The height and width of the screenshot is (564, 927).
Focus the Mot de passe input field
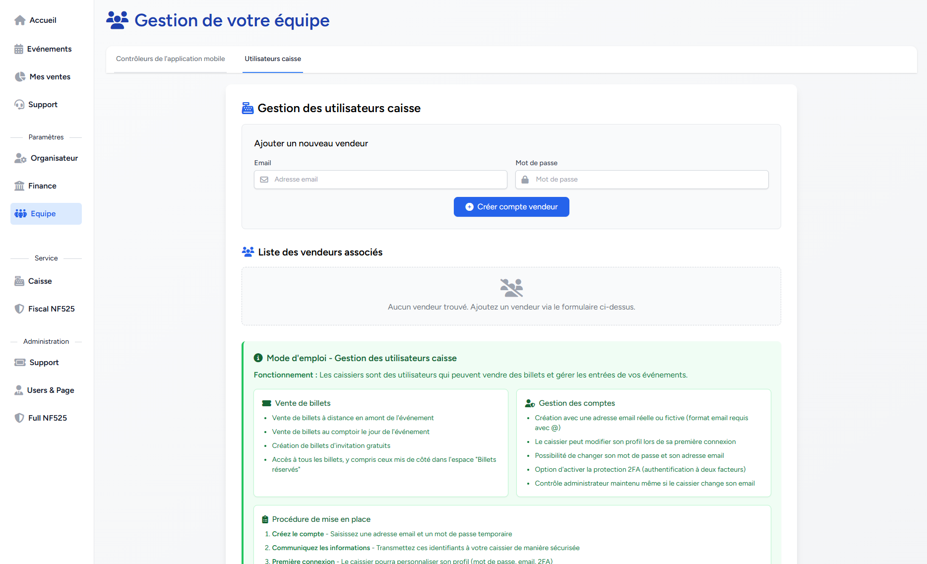coord(642,180)
